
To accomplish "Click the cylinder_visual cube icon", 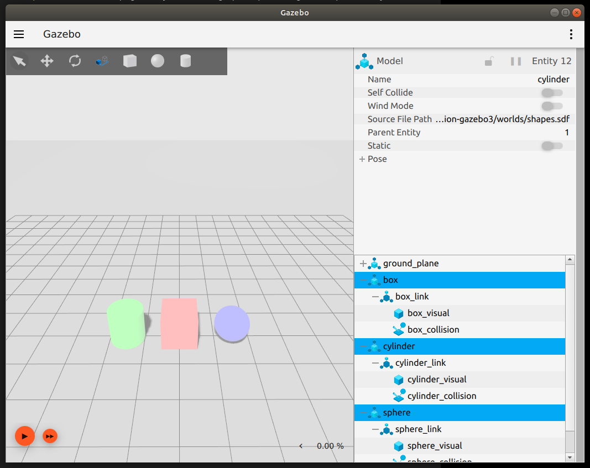I will tap(399, 380).
